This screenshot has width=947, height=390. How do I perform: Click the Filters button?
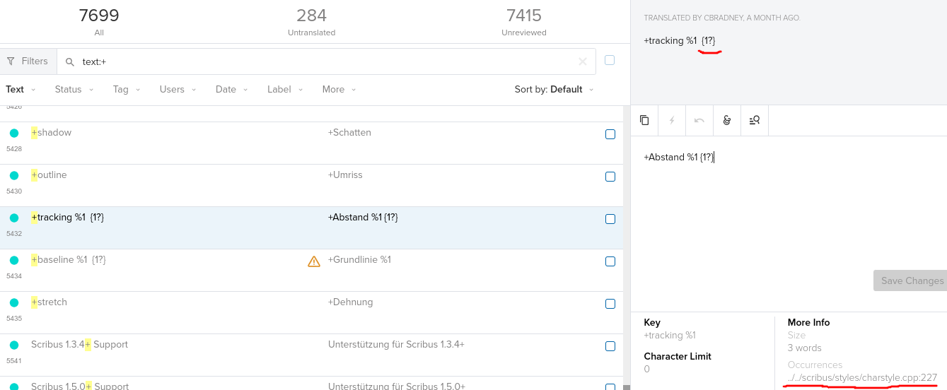[28, 61]
